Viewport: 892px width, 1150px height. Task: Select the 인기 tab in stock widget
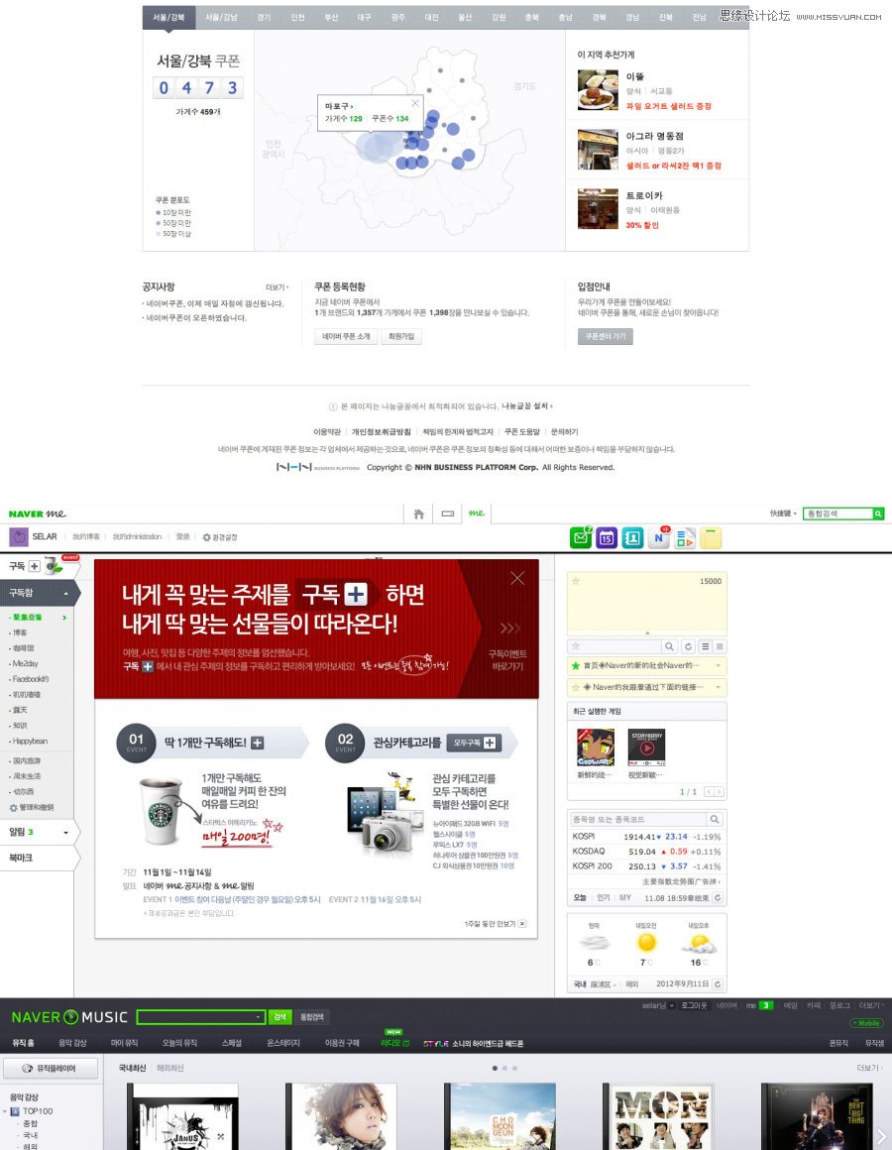point(604,898)
